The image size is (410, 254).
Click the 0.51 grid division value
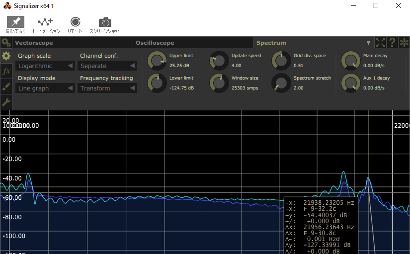[298, 66]
